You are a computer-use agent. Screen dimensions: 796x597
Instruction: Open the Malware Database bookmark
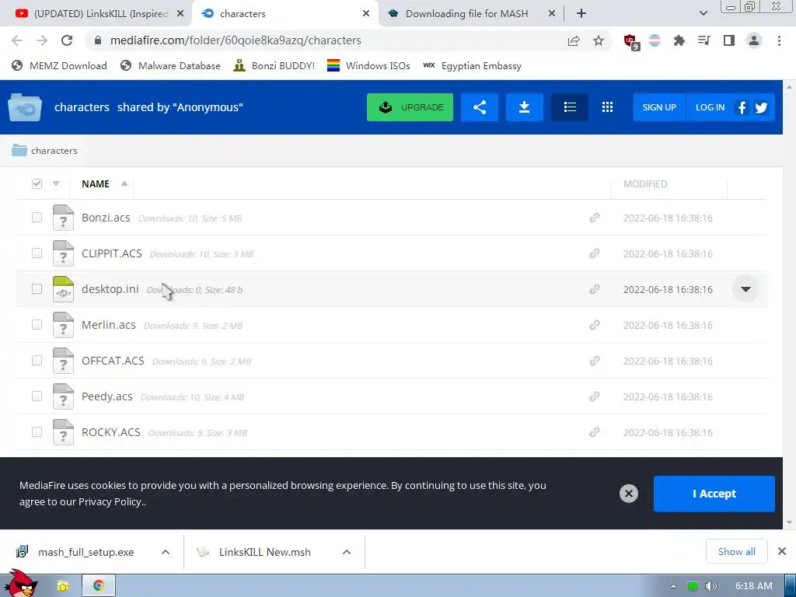170,66
